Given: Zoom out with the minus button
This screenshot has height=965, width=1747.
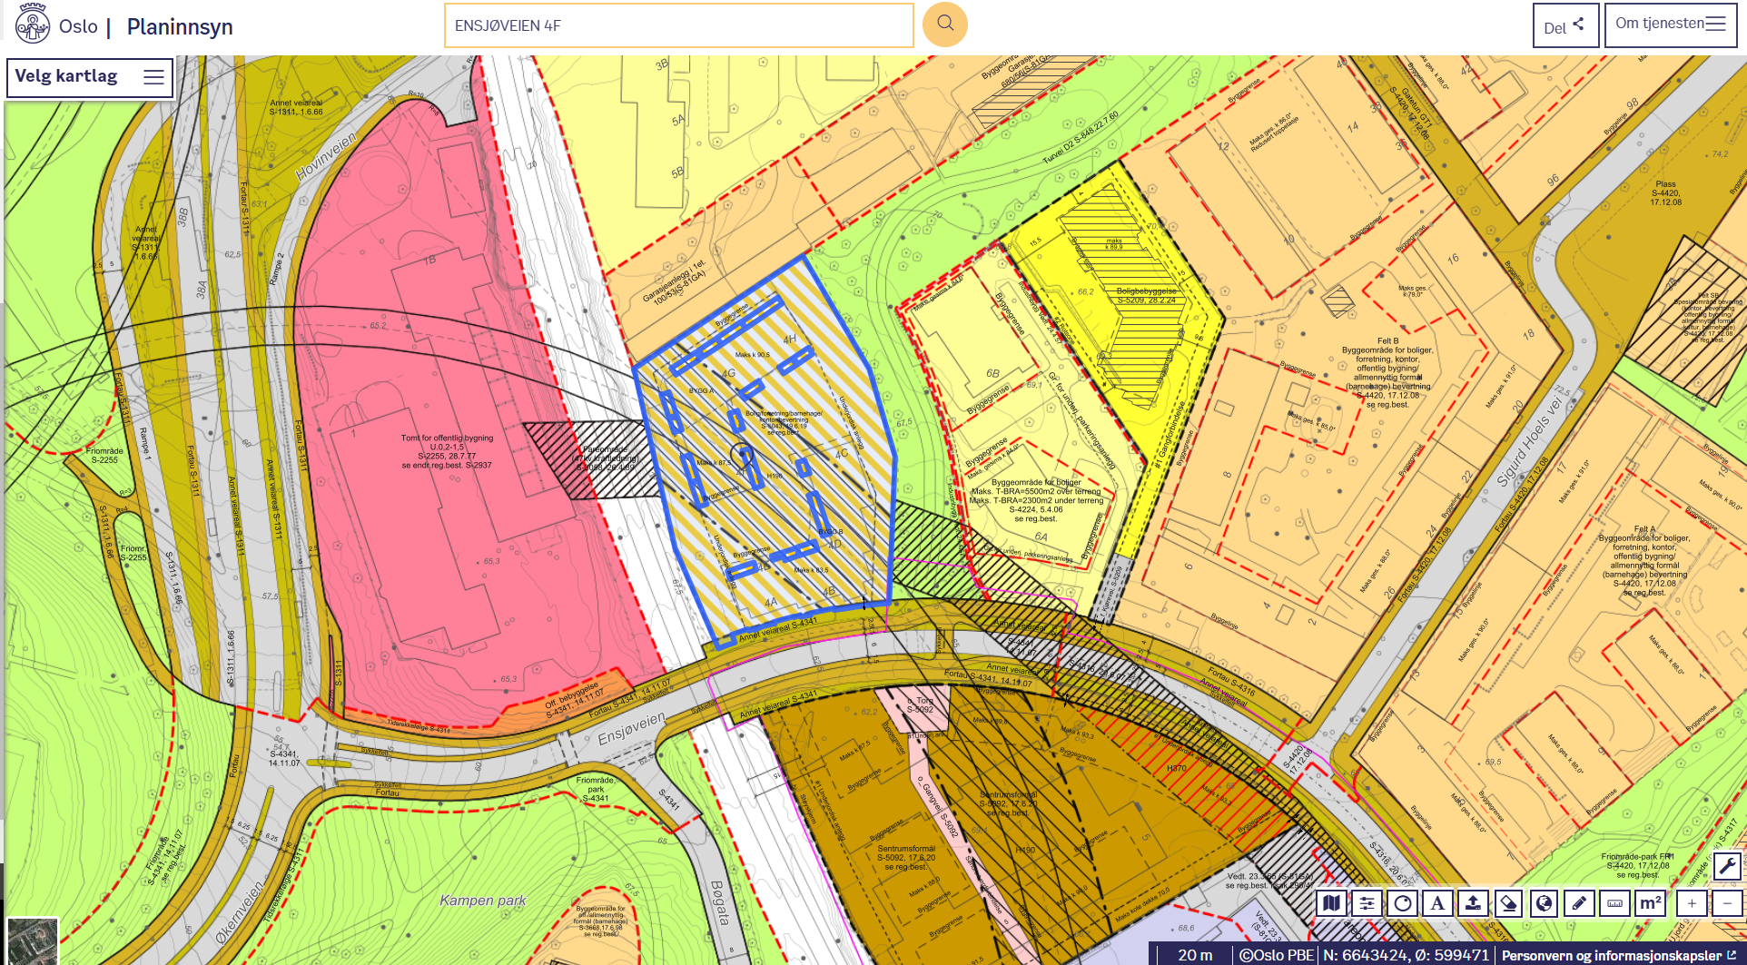Looking at the screenshot, I should [1727, 903].
